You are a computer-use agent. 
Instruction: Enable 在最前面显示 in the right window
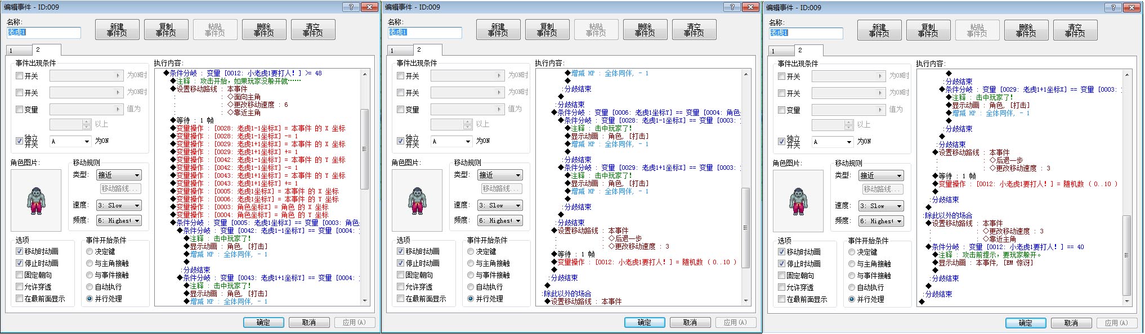[782, 299]
